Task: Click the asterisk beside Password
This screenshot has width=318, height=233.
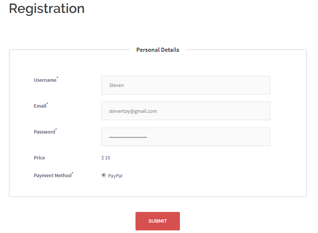Action: coord(56,129)
